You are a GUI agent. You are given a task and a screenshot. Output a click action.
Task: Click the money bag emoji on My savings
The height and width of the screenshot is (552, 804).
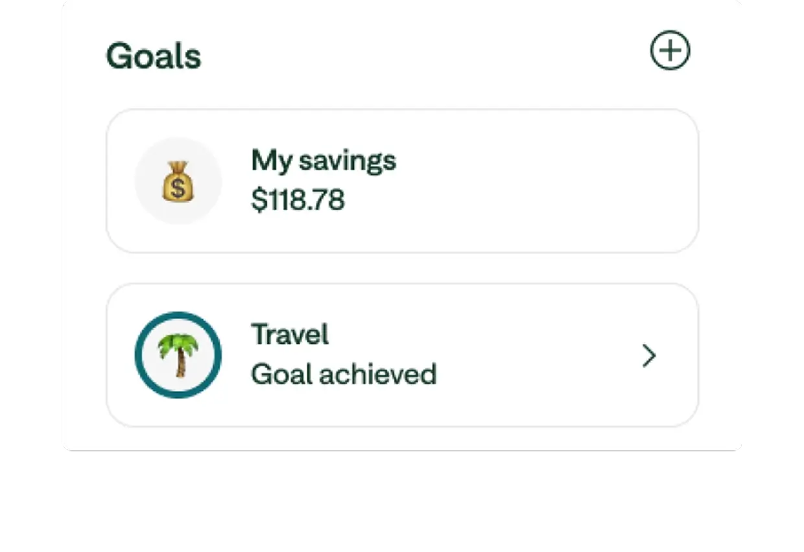coord(178,182)
